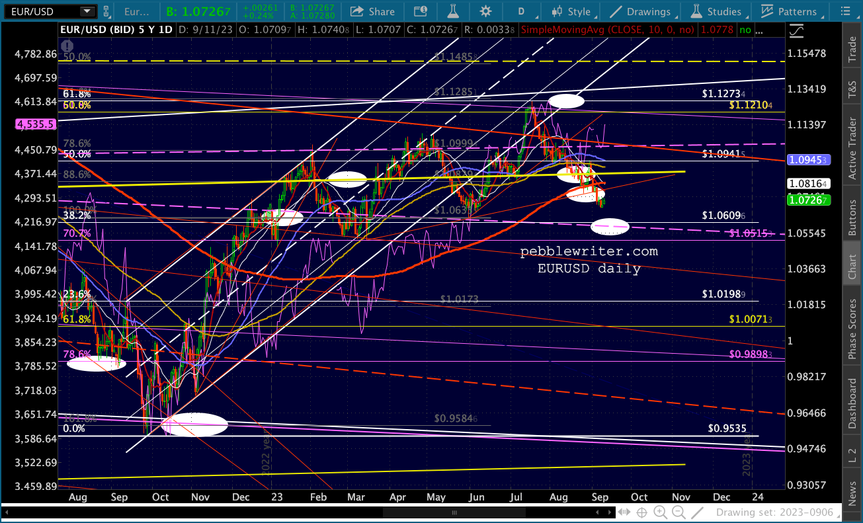Open the D timeframe selector
863x523 pixels.
tap(526, 11)
